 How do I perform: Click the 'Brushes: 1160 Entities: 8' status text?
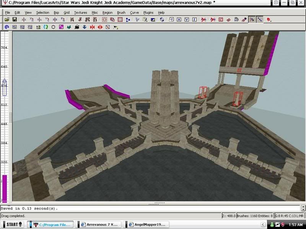255,216
